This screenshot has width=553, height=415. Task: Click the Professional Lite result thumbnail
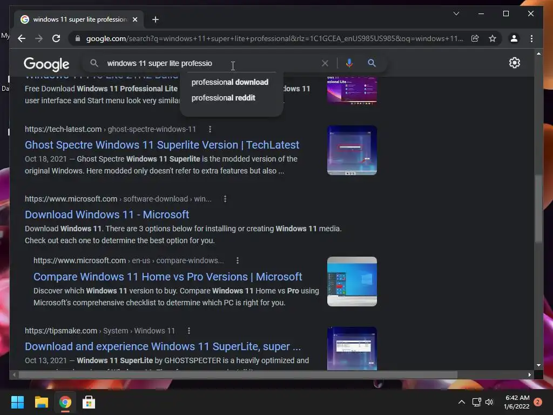tap(352, 90)
